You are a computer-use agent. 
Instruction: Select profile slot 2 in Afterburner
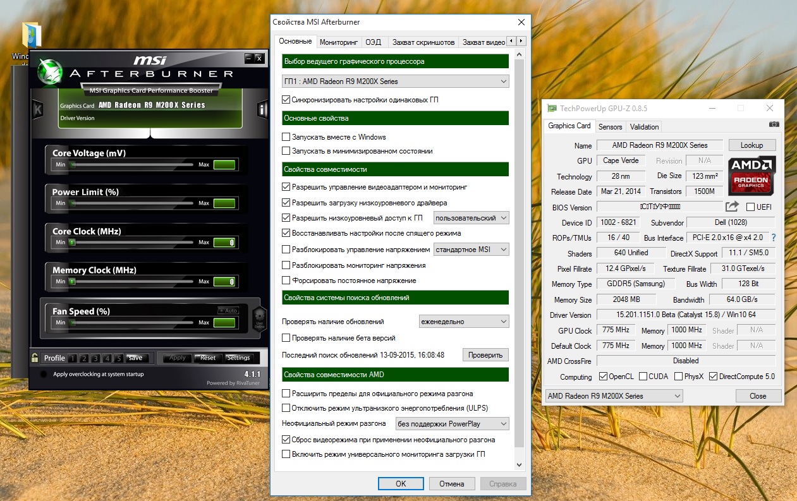tap(85, 358)
